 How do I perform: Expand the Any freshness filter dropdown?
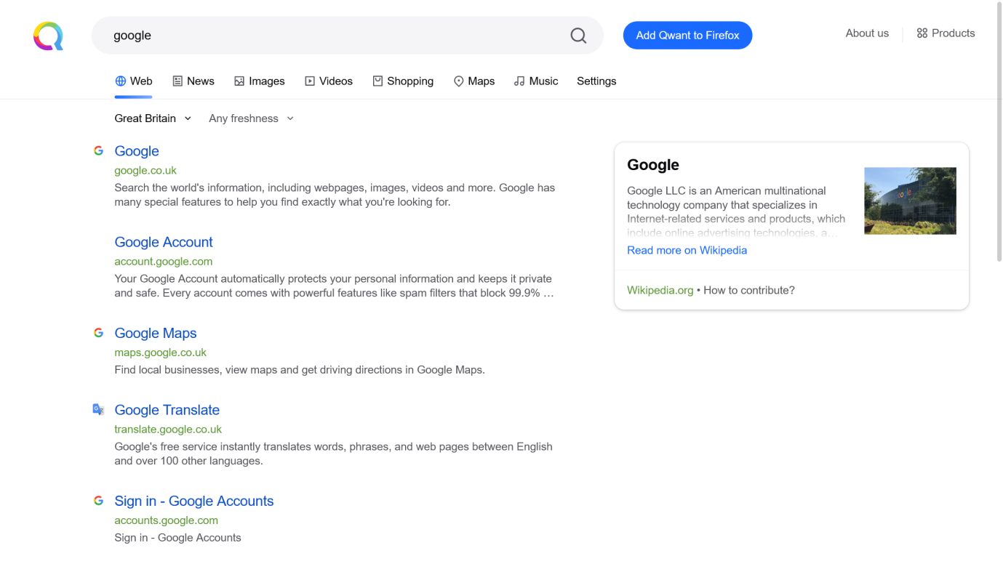251,118
